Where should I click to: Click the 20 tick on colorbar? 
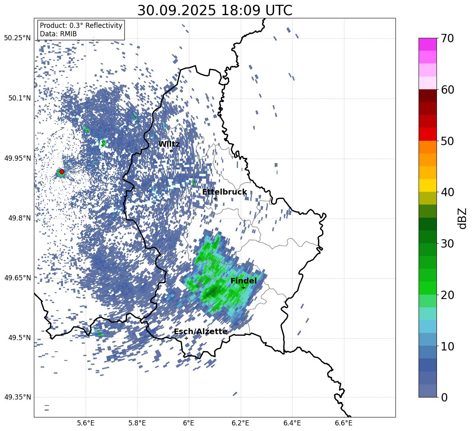[x=447, y=295]
